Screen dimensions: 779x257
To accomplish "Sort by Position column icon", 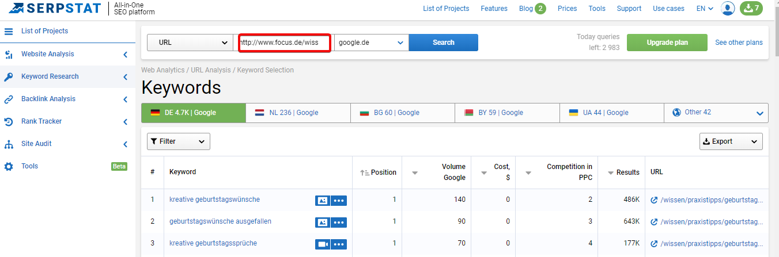I will 364,172.
